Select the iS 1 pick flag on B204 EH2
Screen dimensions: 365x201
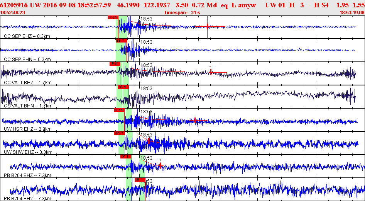pos(140,180)
